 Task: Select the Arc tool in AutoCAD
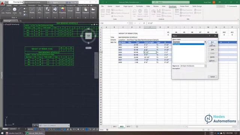(20, 11)
